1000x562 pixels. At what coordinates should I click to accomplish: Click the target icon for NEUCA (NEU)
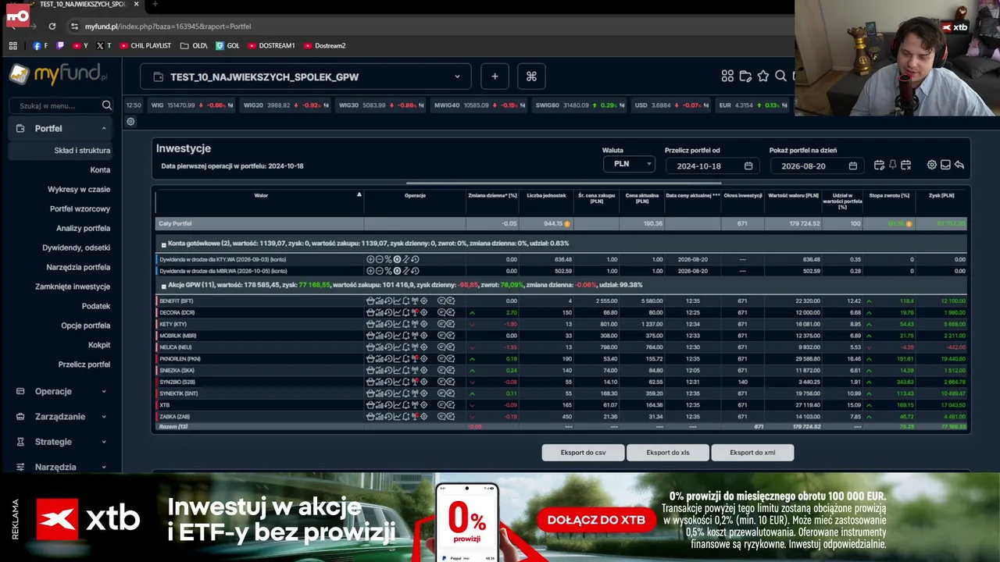tap(424, 347)
